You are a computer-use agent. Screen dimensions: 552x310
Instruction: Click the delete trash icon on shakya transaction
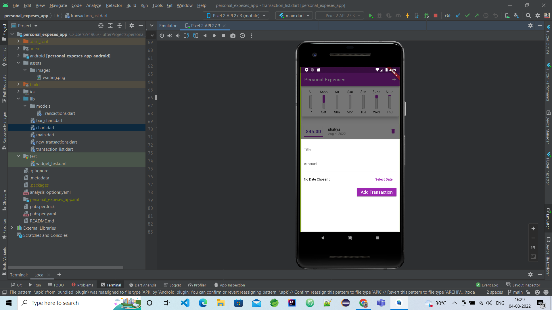(393, 131)
